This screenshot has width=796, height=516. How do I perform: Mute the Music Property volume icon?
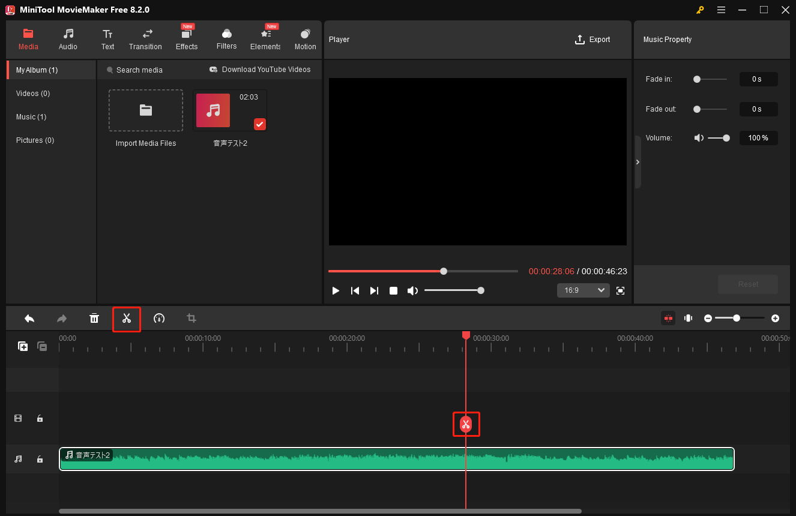[699, 138]
